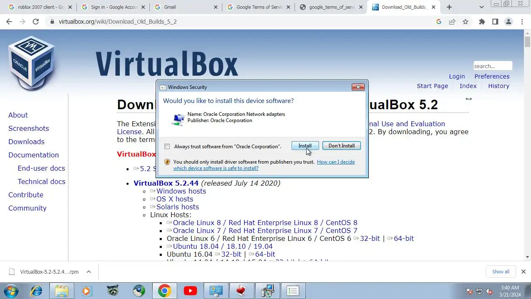Download Oracle Linux 6 32-bit
Image resolution: width=531 pixels, height=299 pixels.
[369, 238]
